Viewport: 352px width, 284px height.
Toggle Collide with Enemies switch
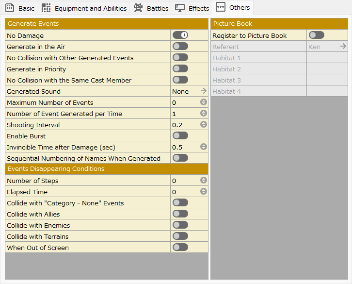pos(180,225)
